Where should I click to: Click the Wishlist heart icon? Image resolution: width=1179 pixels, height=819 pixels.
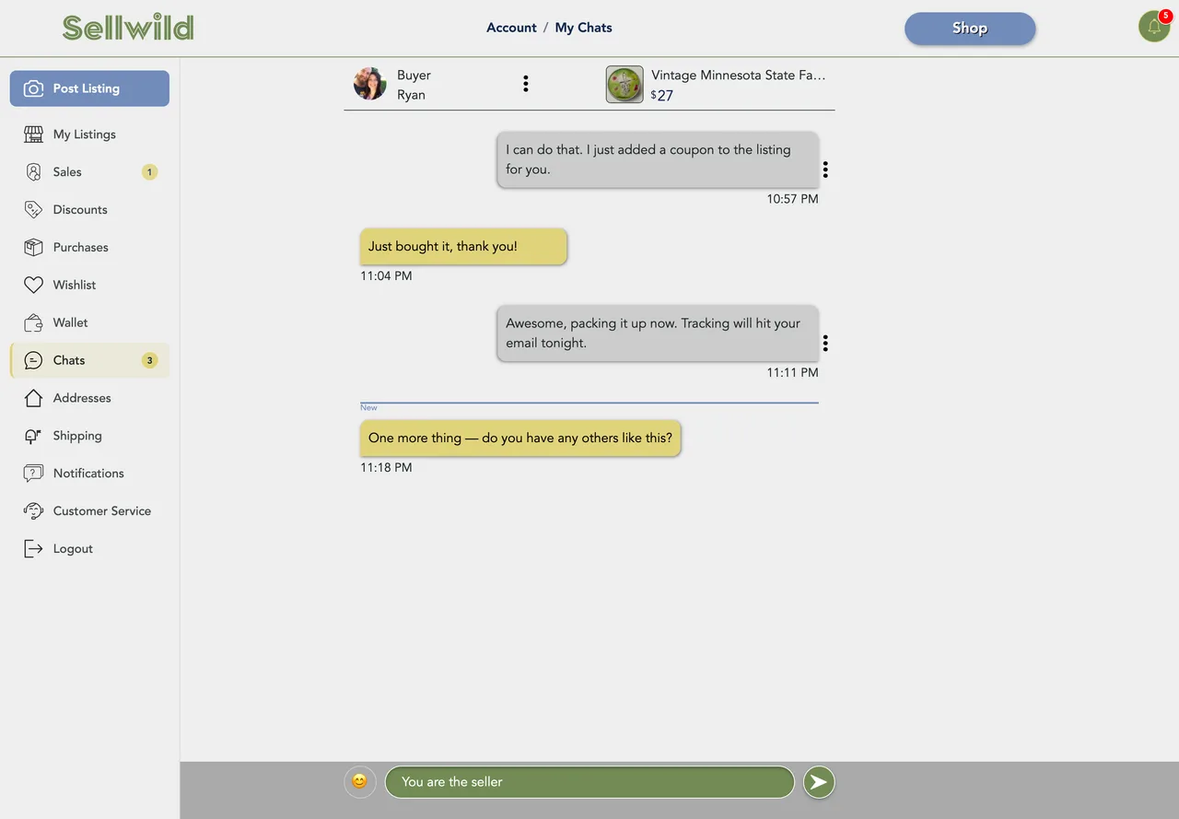(x=34, y=286)
